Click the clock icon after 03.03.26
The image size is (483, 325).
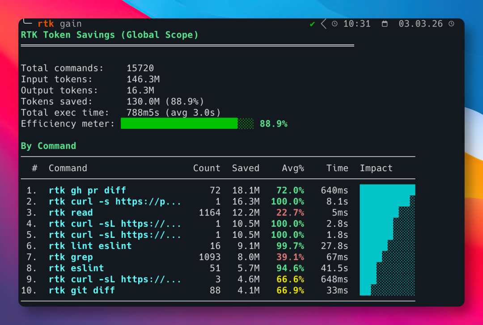(x=451, y=24)
